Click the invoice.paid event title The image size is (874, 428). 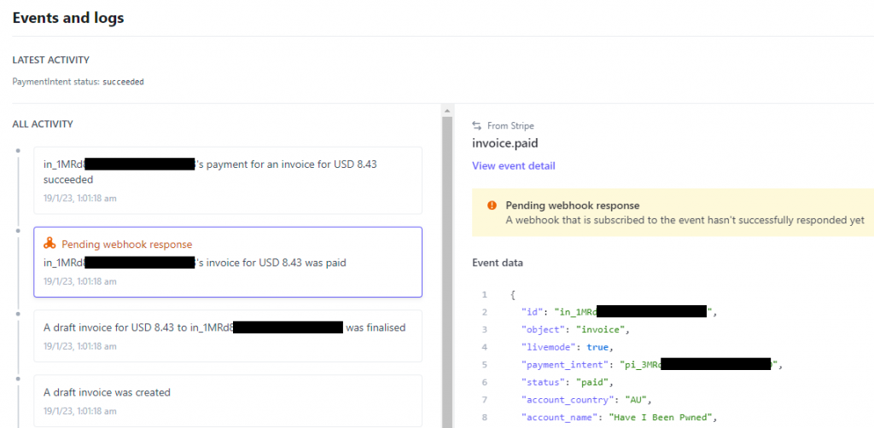click(x=505, y=143)
